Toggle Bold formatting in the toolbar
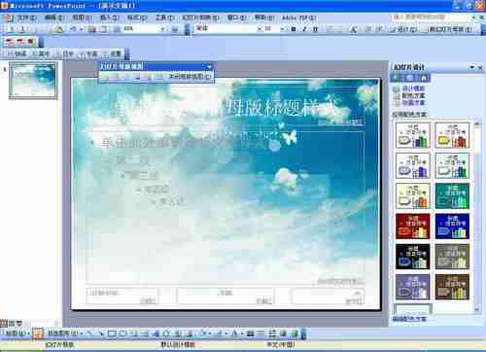The height and width of the screenshot is (352, 486). coord(294,29)
